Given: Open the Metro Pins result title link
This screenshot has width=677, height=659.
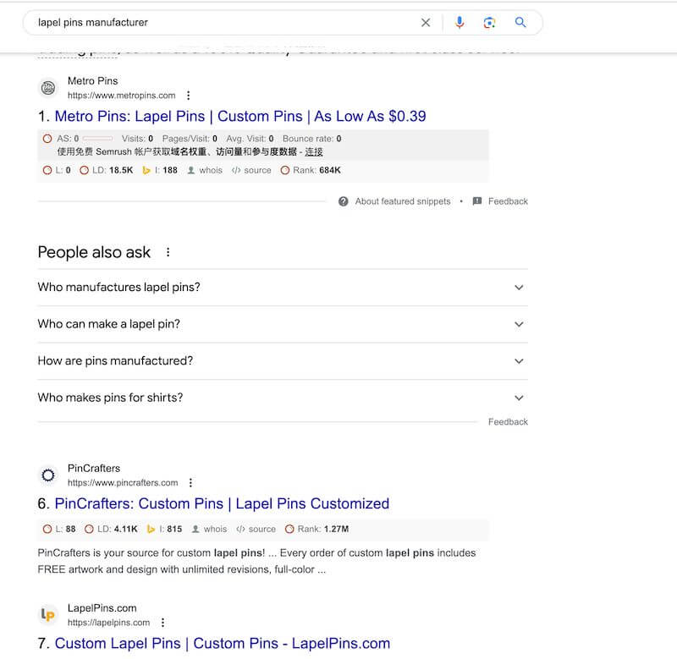Looking at the screenshot, I should pos(240,117).
